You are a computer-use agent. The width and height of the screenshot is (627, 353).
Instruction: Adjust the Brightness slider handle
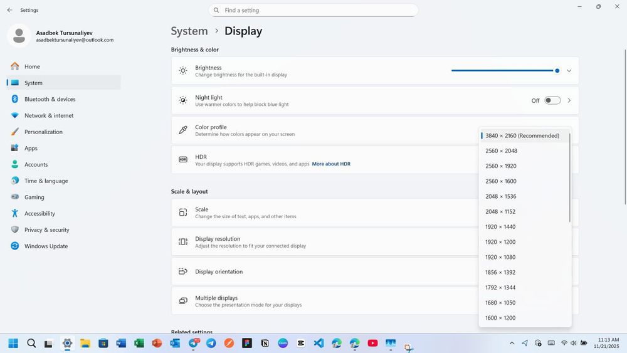click(x=557, y=71)
